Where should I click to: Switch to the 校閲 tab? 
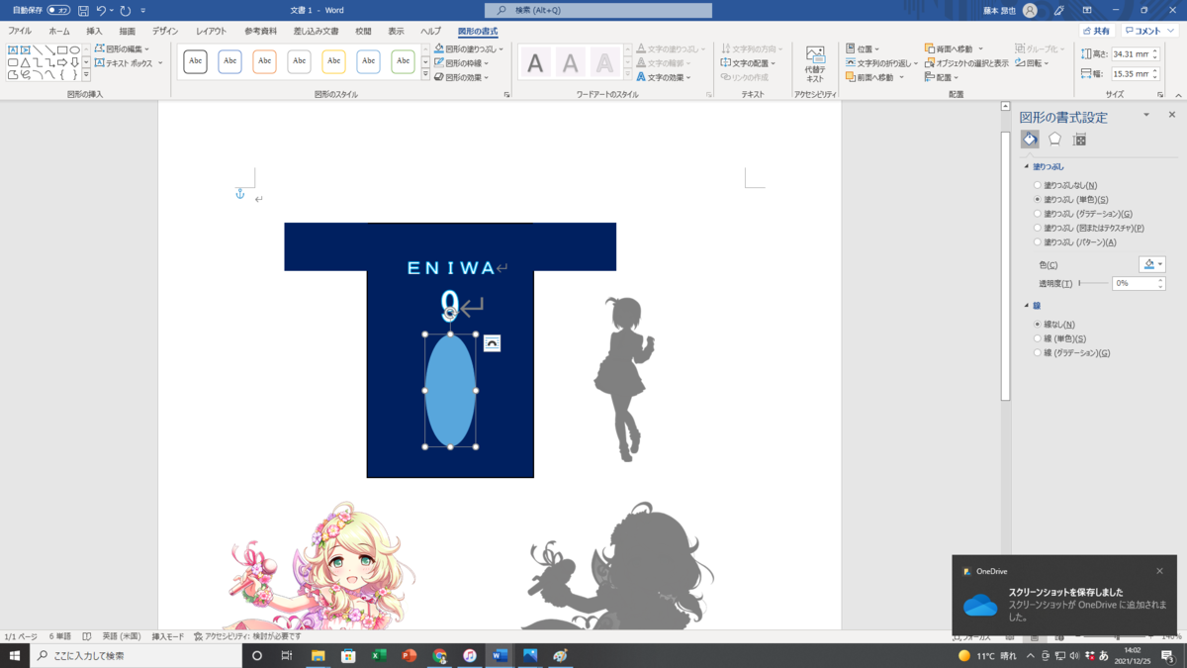tap(364, 32)
